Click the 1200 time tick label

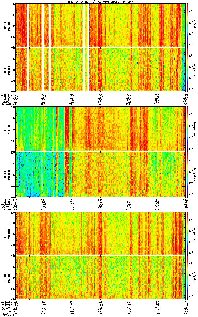click(x=15, y=314)
